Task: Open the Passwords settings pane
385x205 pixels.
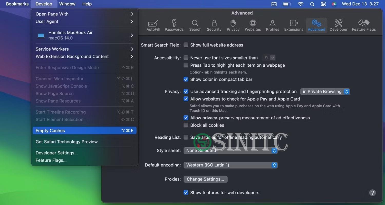Action: [174, 25]
